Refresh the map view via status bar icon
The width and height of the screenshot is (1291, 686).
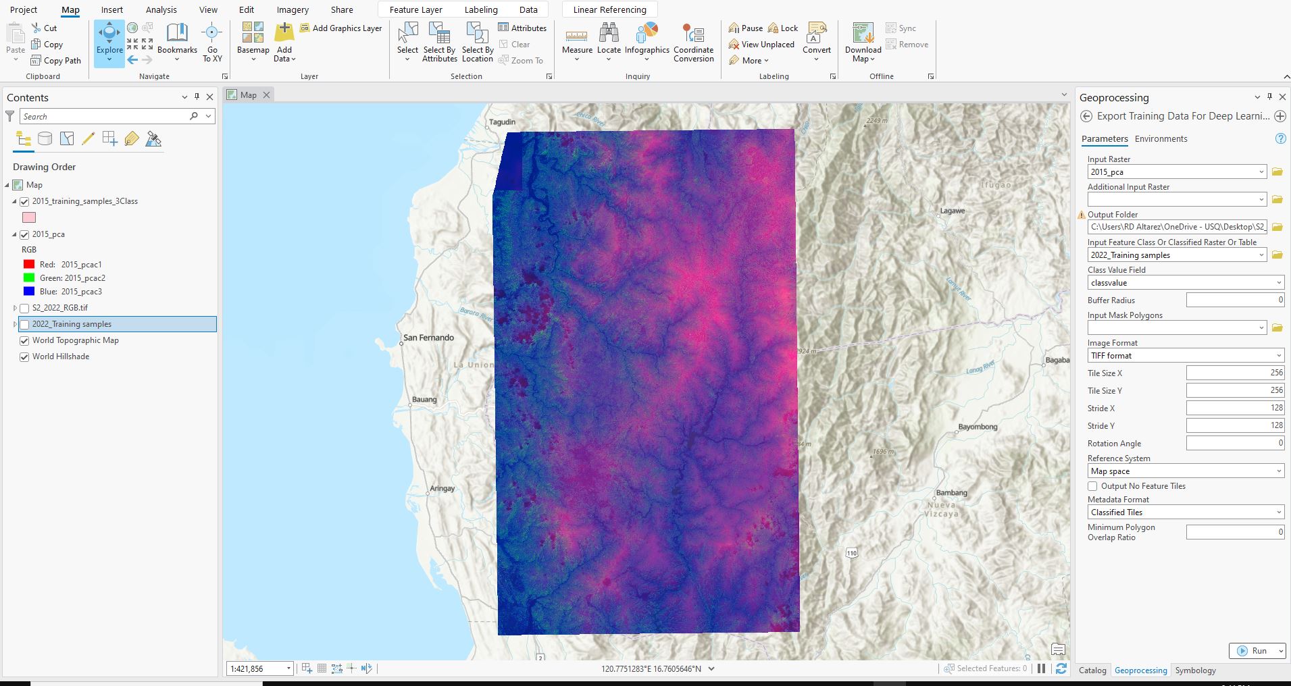1062,668
